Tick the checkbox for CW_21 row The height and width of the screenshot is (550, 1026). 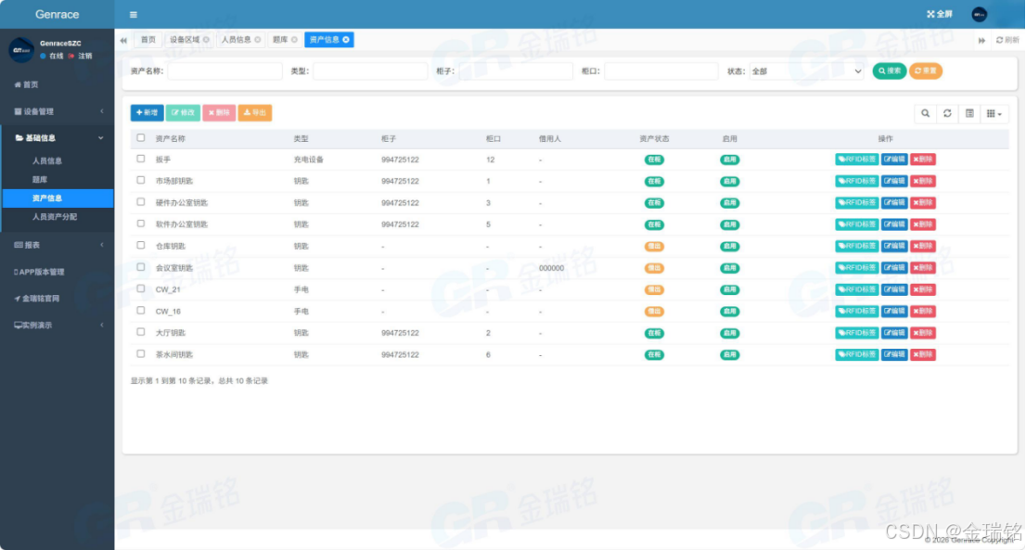141,288
